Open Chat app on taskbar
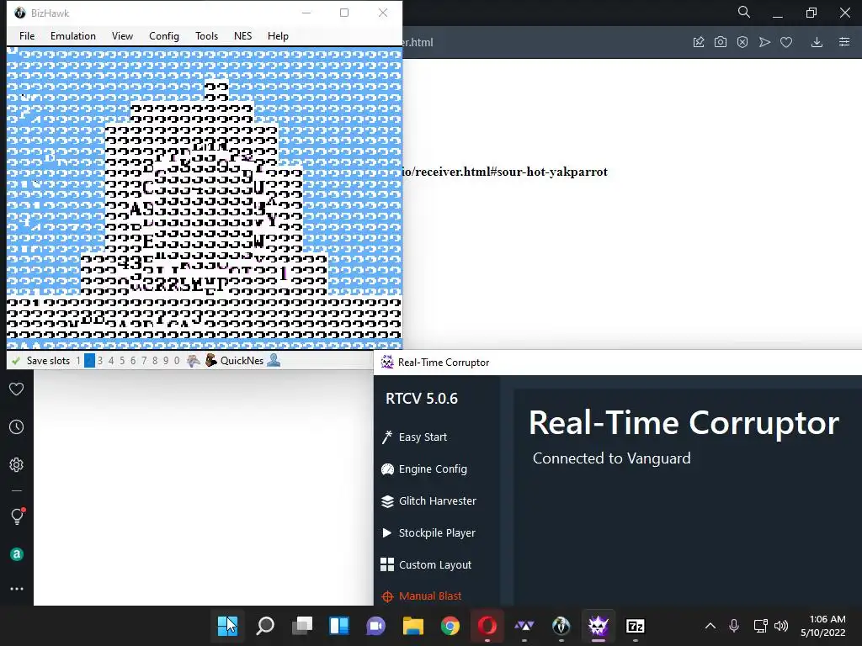The image size is (862, 646). pos(376,626)
